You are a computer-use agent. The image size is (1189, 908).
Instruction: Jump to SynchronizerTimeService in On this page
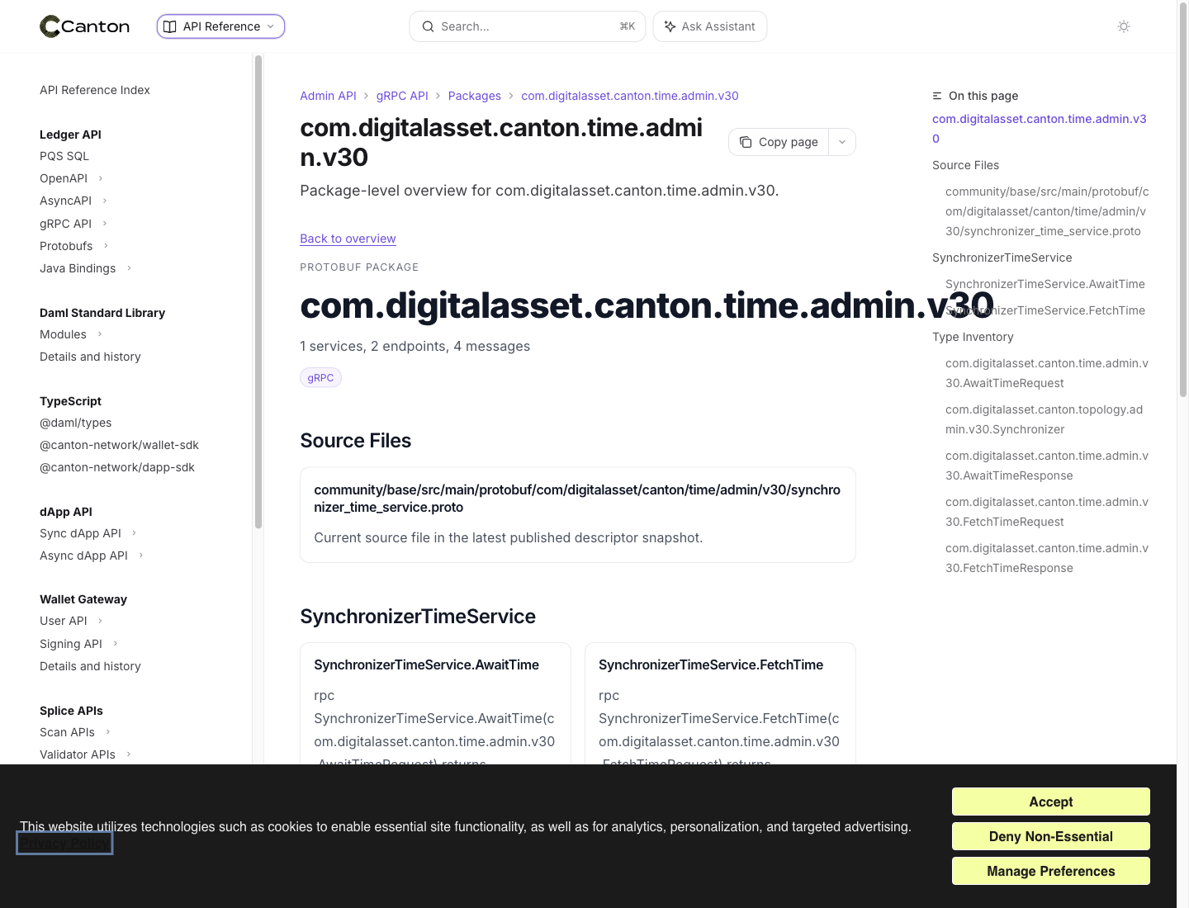(x=1002, y=258)
